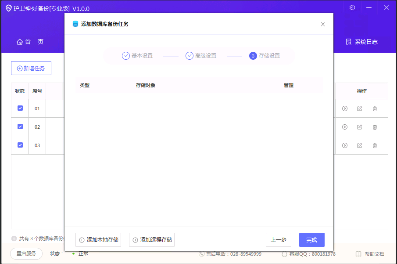
Task: Click the 新增任务 button
Action: pyautogui.click(x=31, y=68)
